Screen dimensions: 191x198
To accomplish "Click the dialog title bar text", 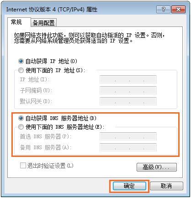I will (52, 10).
